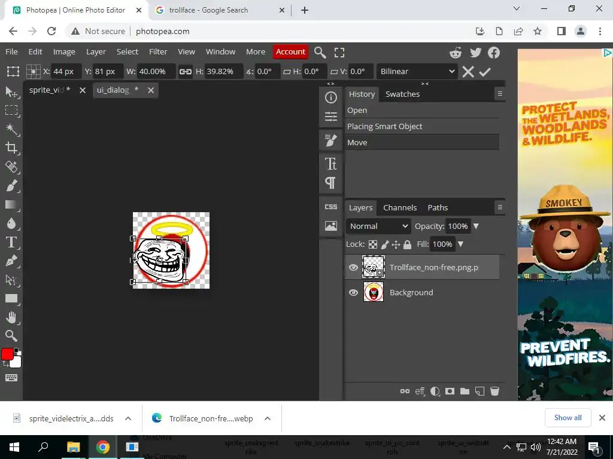Open the Character panel icon
This screenshot has height=459, width=613.
pyautogui.click(x=330, y=164)
